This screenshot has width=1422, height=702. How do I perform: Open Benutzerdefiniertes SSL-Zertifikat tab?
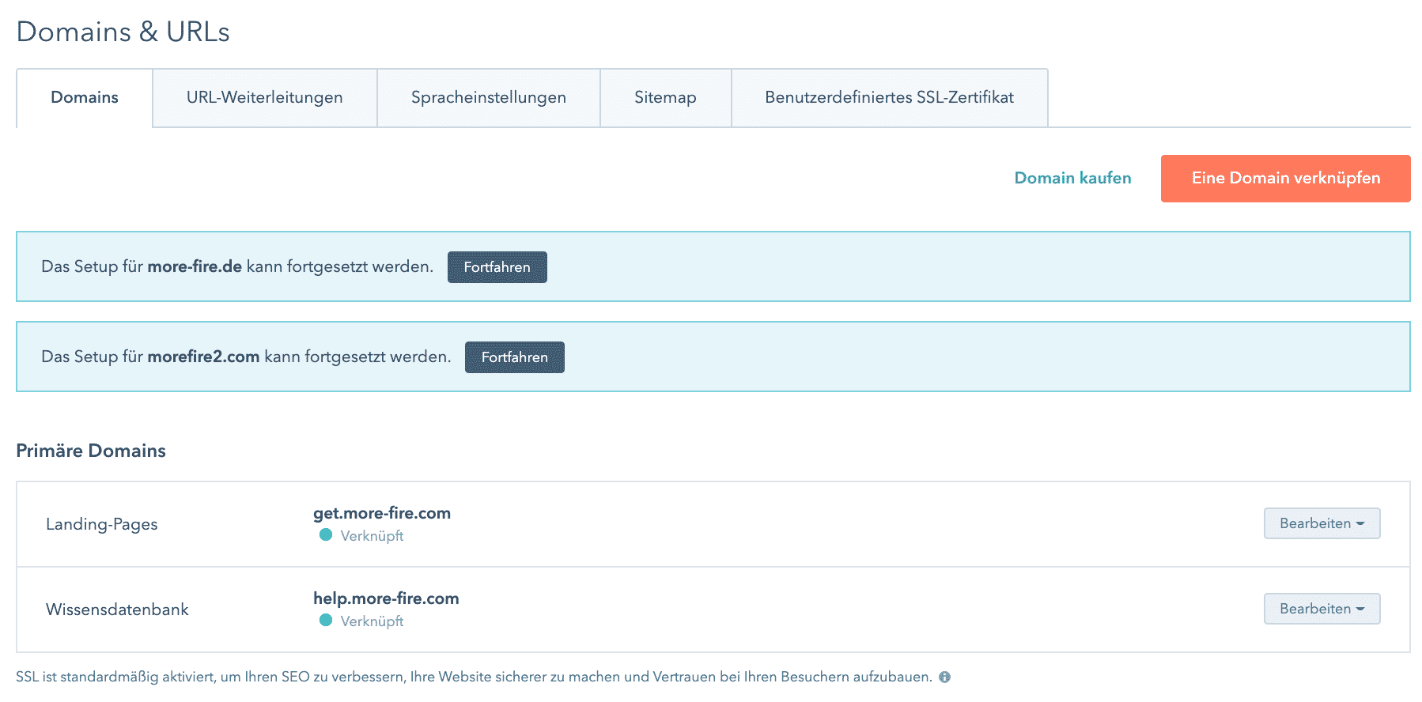890,98
